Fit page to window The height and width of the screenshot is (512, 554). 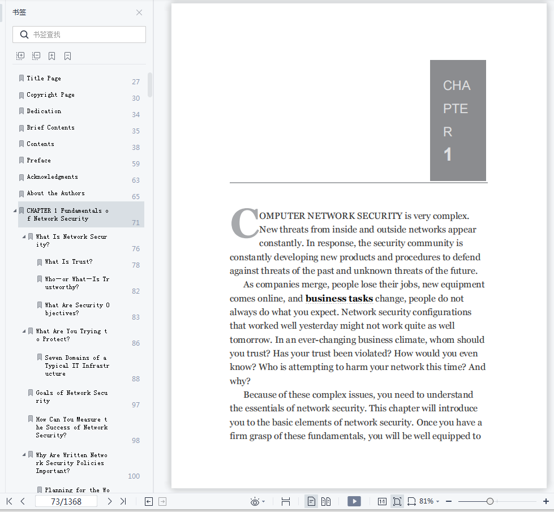pyautogui.click(x=397, y=501)
